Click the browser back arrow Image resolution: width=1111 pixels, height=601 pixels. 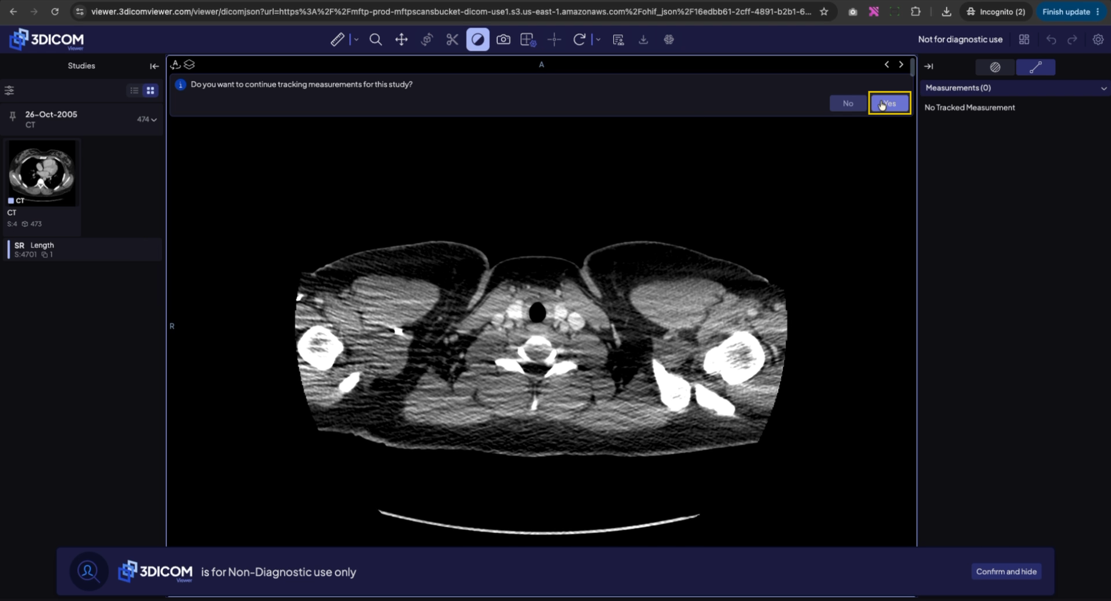[x=13, y=12]
